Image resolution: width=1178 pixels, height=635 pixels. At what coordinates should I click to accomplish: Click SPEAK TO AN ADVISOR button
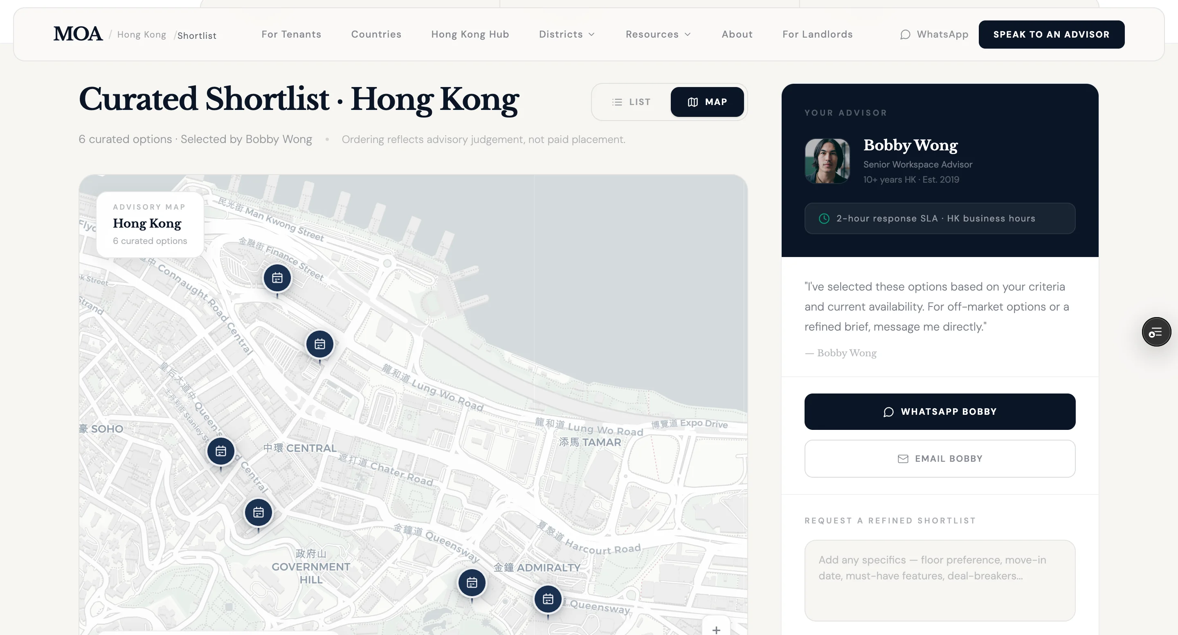[x=1051, y=34]
